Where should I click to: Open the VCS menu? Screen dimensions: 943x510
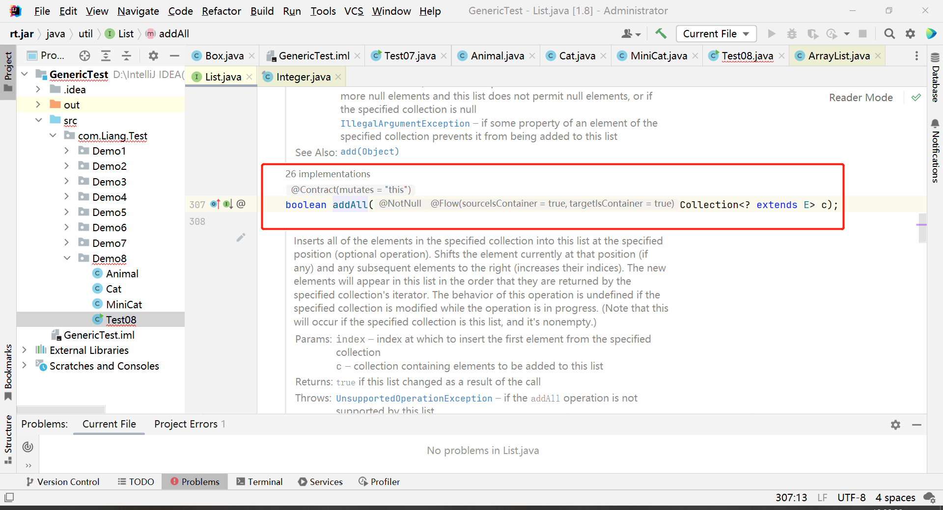tap(354, 11)
